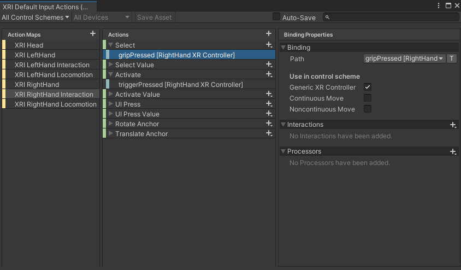Add a new action with Actions plus icon
This screenshot has height=270, width=461.
click(268, 34)
